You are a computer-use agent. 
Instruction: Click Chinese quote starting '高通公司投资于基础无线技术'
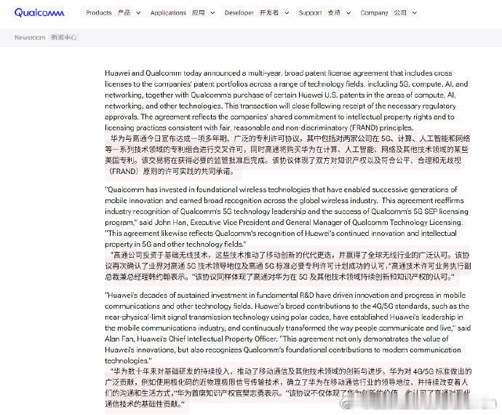(288, 266)
